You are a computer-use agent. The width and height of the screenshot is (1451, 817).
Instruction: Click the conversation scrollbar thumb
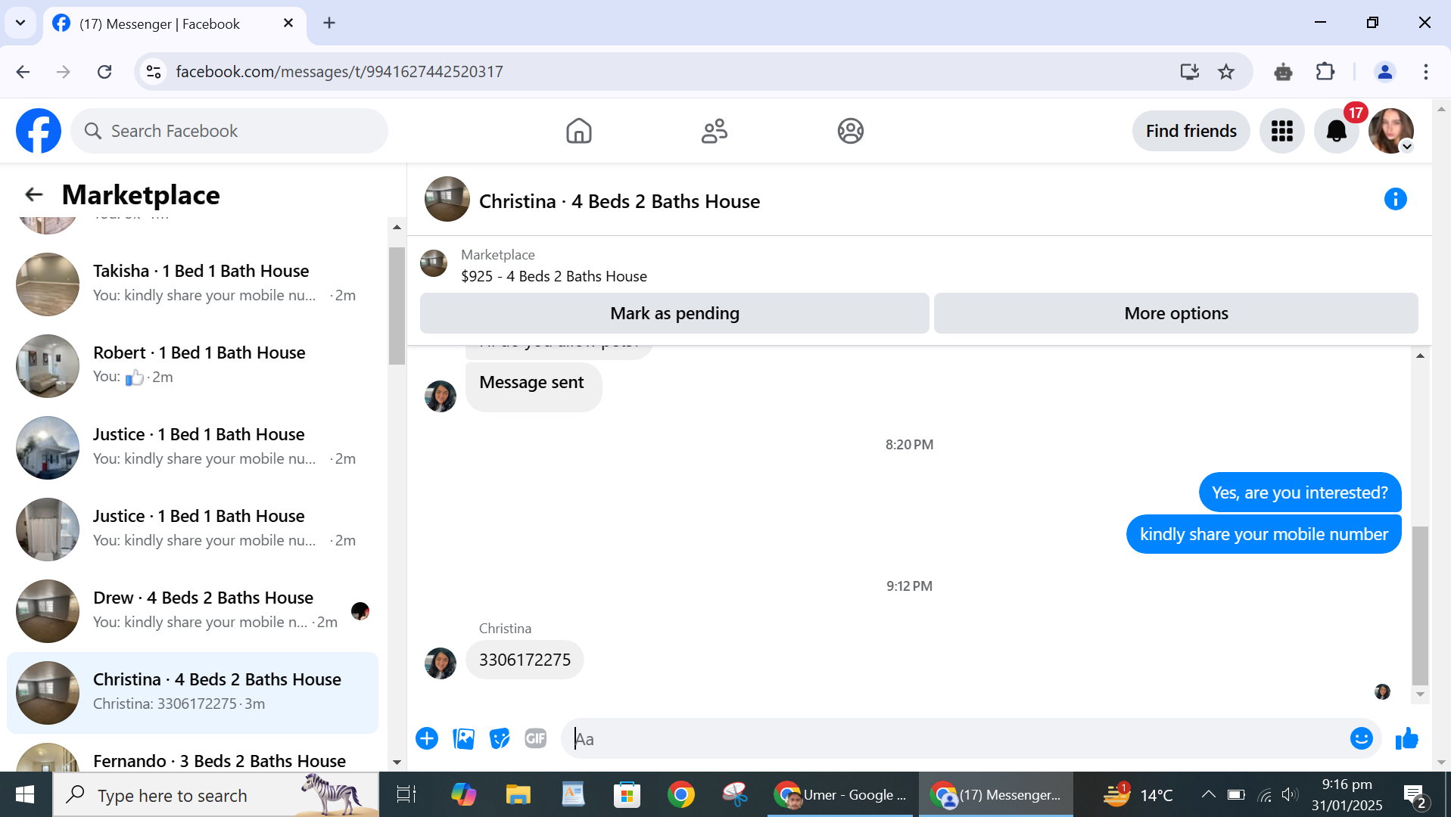(x=1420, y=605)
